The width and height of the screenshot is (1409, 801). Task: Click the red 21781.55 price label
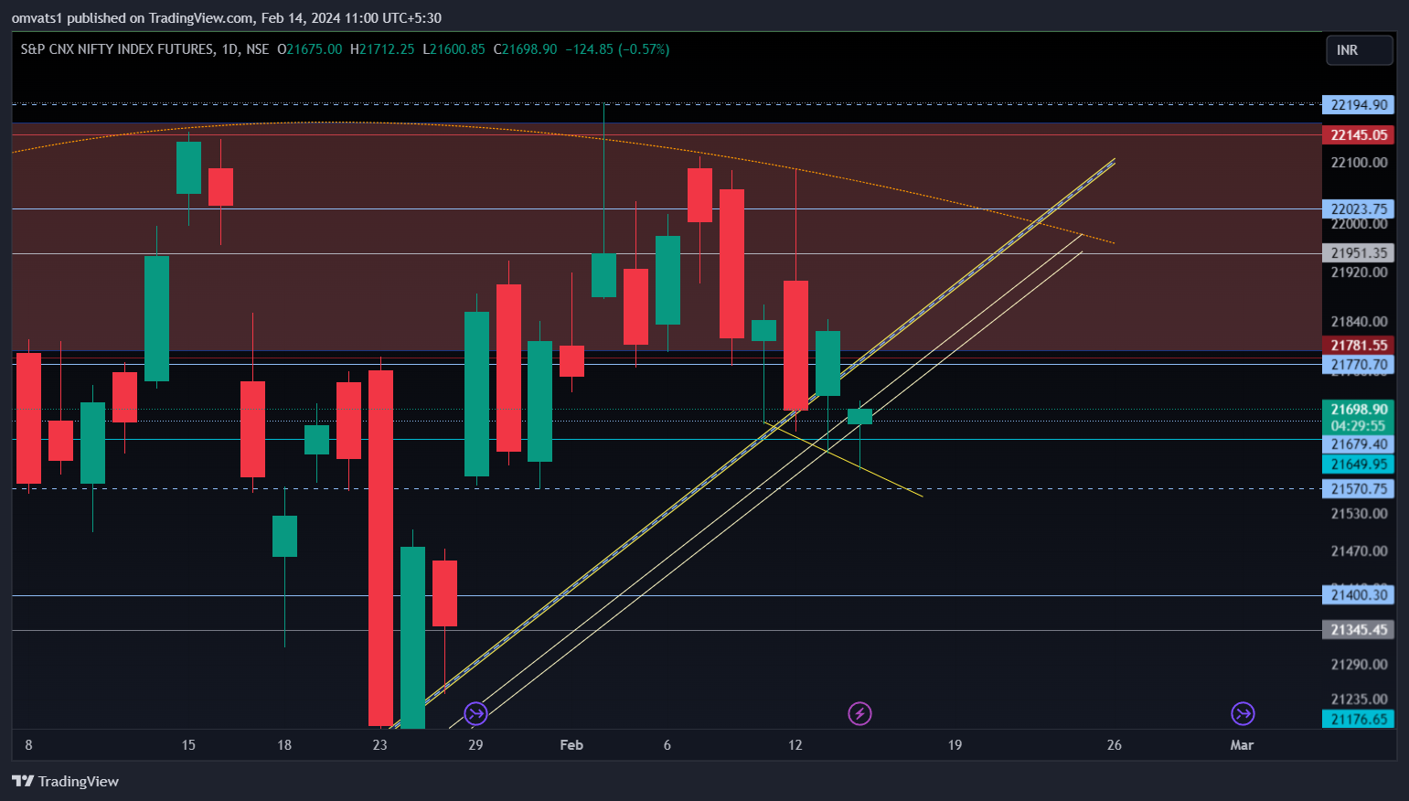coord(1359,345)
